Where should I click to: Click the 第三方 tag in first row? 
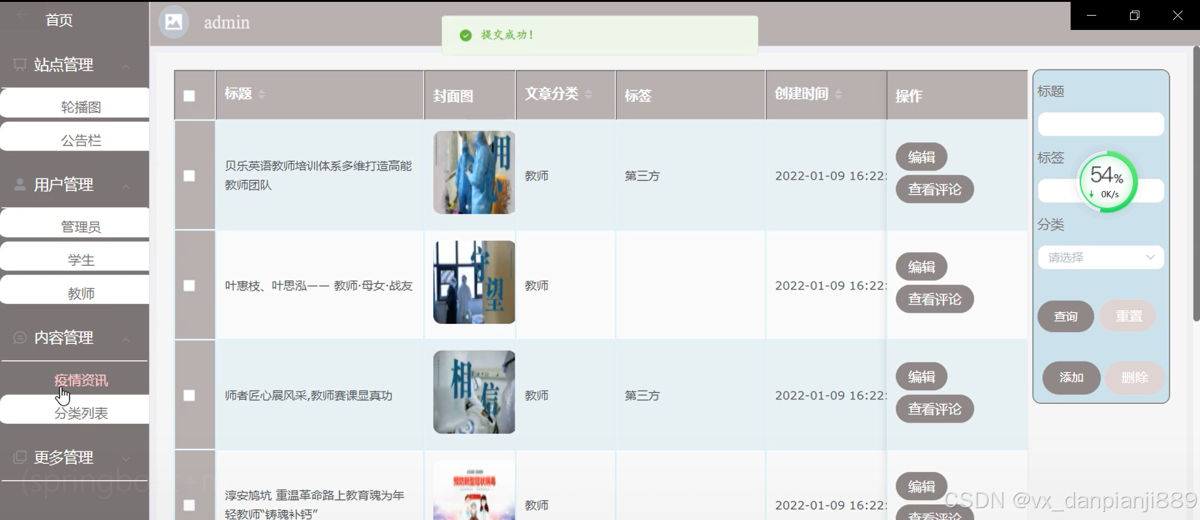click(x=642, y=176)
